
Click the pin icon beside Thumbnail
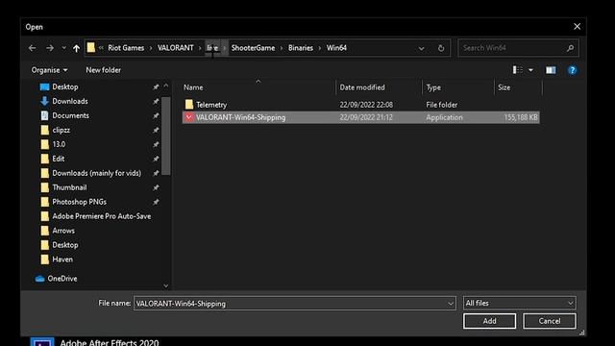pyautogui.click(x=156, y=187)
